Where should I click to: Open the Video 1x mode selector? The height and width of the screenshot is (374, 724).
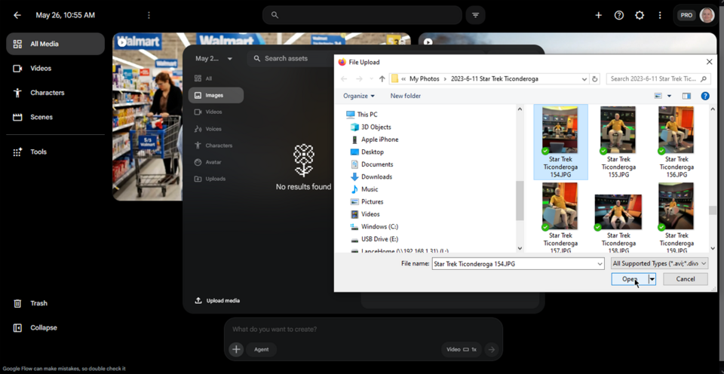[x=462, y=350]
